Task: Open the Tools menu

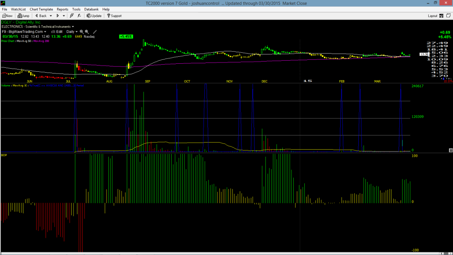Action: tap(76, 9)
